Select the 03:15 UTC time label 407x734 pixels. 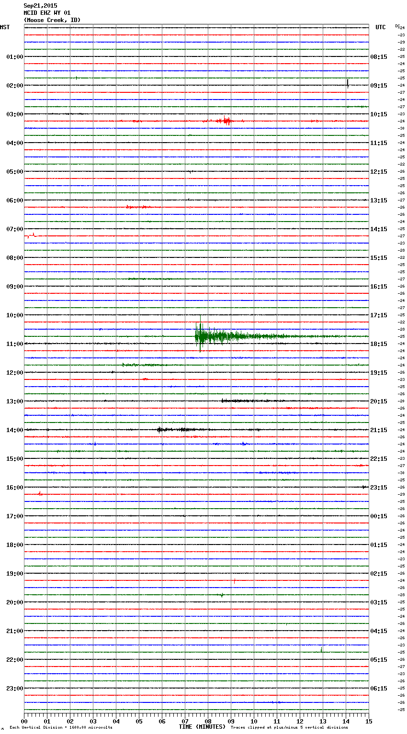coord(379,602)
